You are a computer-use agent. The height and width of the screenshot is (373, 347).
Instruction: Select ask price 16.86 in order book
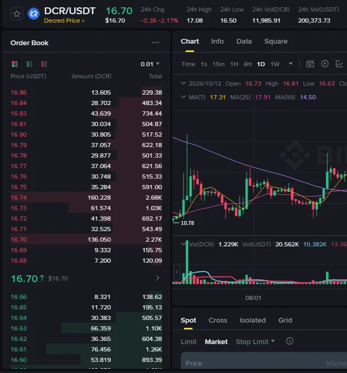[x=18, y=92]
